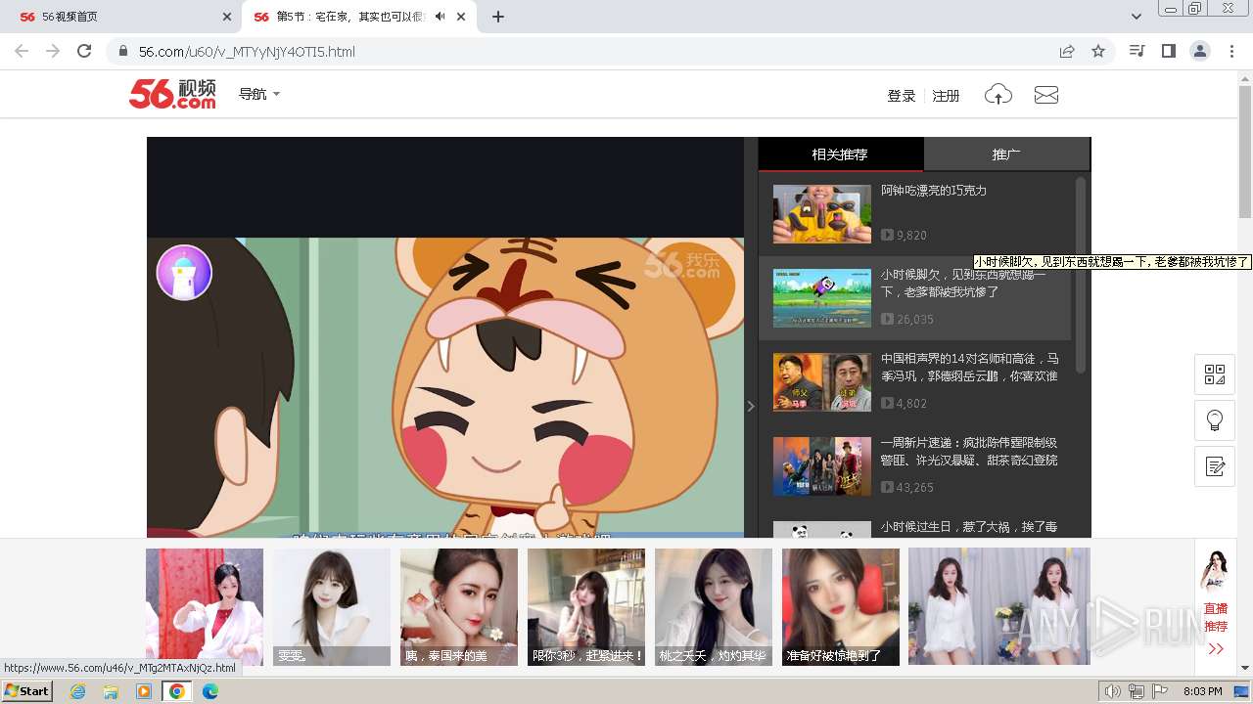This screenshot has width=1253, height=704.
Task: Open the live thumbnail of woman in red dress
Action: (x=205, y=607)
